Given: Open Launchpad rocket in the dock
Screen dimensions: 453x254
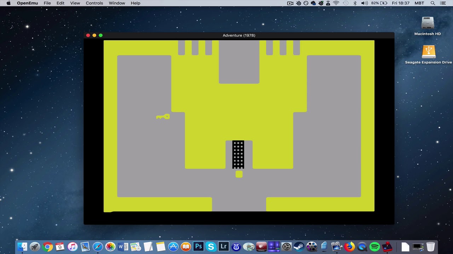Looking at the screenshot, I should coord(35,246).
